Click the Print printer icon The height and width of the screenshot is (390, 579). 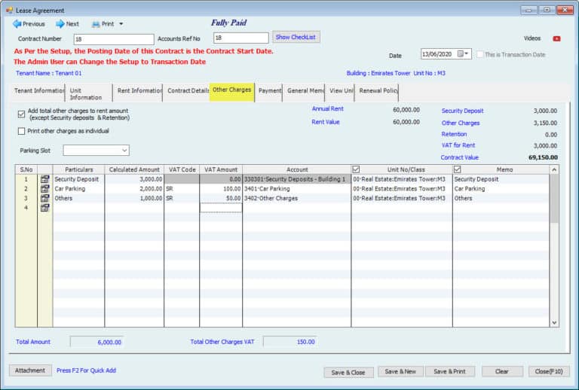(x=96, y=24)
